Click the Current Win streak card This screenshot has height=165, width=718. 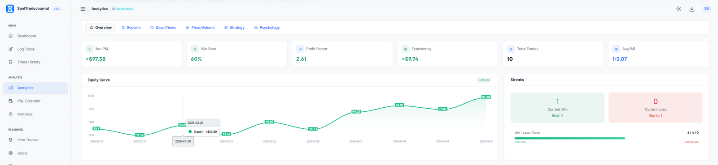tap(557, 108)
